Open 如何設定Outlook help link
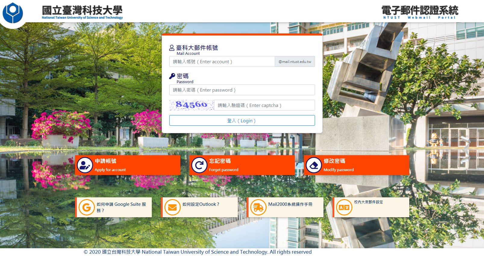This screenshot has width=484, height=260. click(201, 204)
